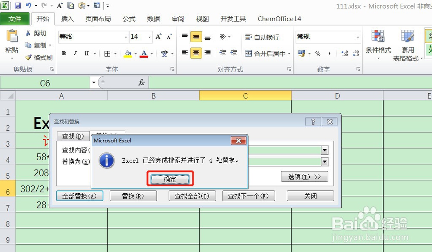This screenshot has height=252, width=432.
Task: Click the increase indent icon
Action: [234, 53]
